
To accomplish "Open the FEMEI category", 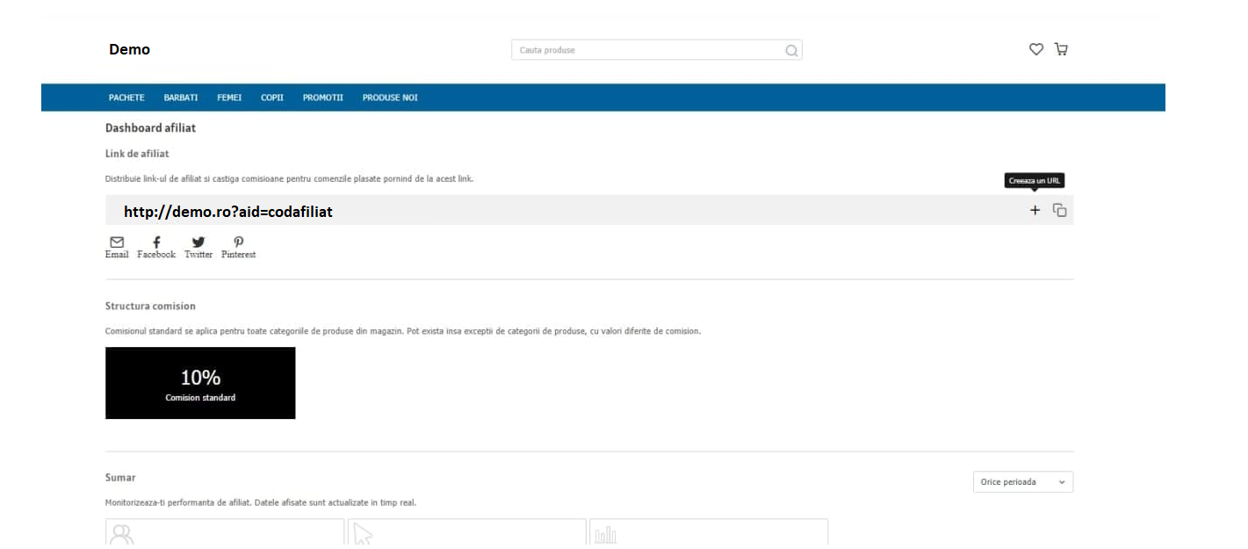I will [229, 98].
